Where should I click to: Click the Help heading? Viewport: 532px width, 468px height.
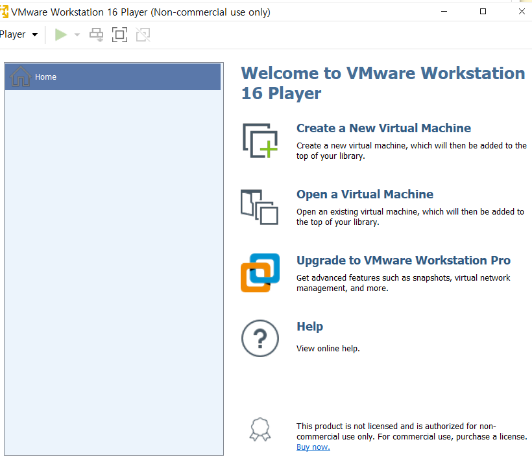309,326
